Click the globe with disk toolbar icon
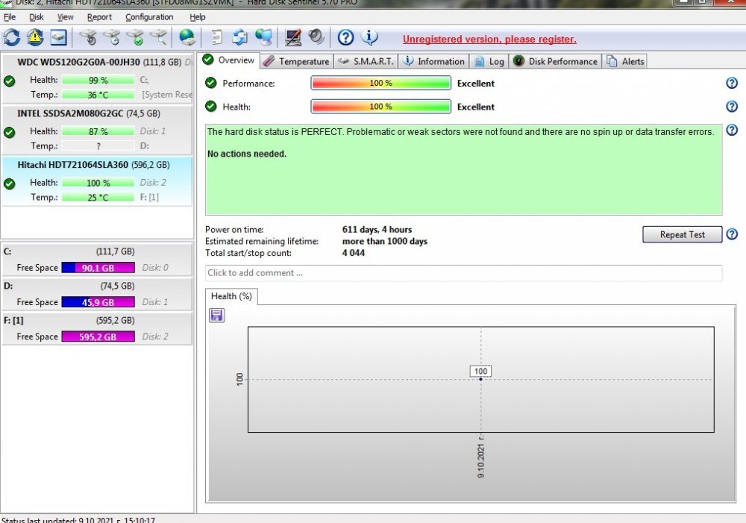Screen dimensions: 746x523 (x=187, y=37)
